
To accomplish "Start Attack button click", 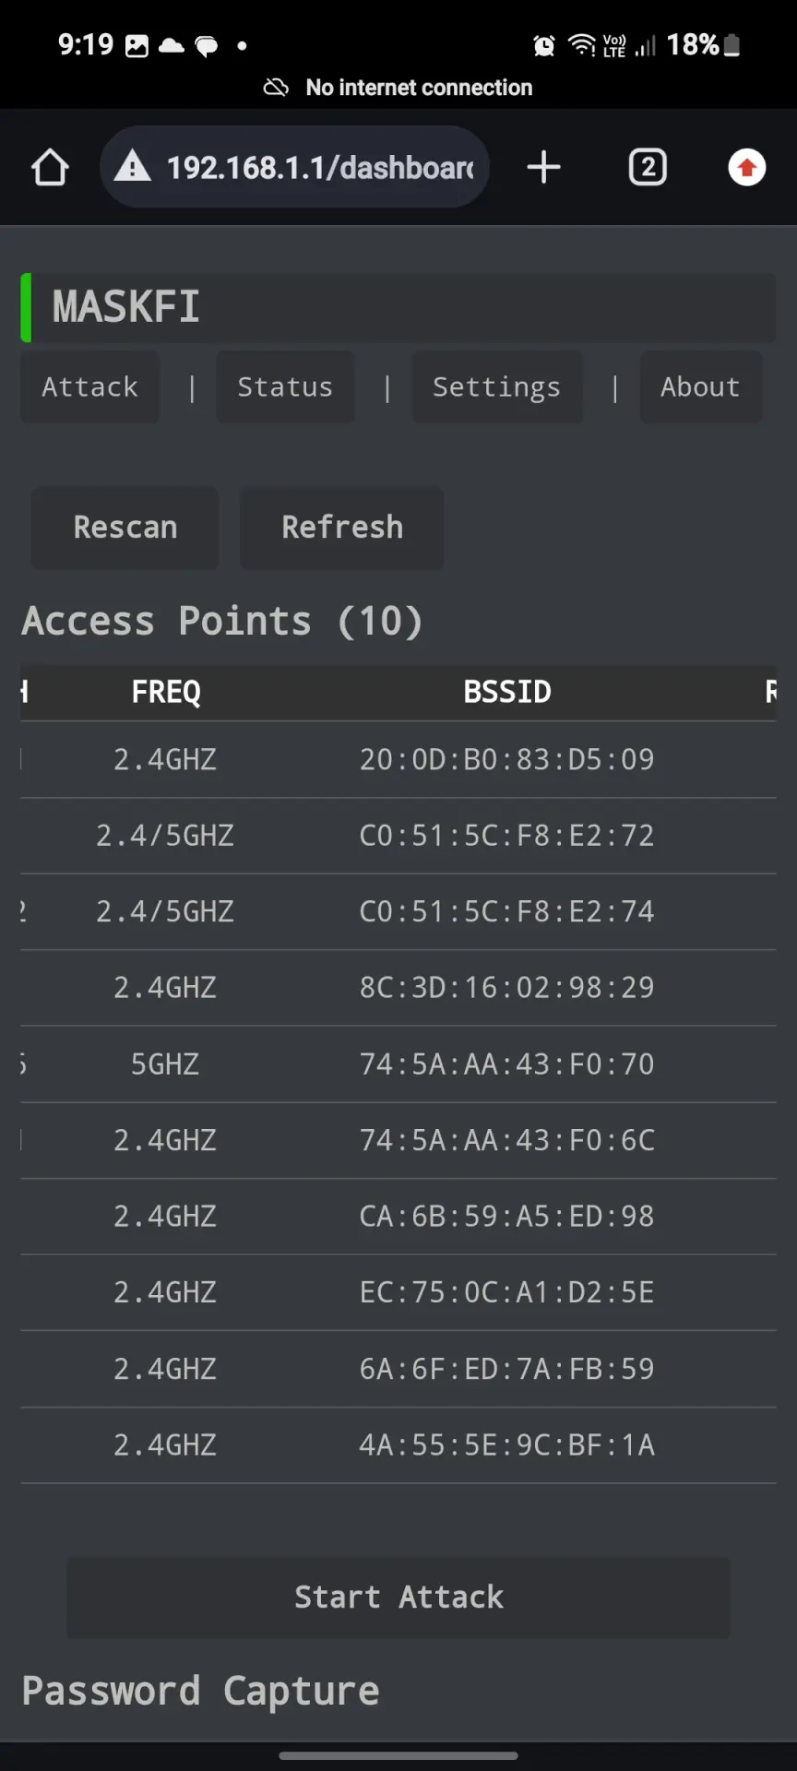I will [398, 1598].
